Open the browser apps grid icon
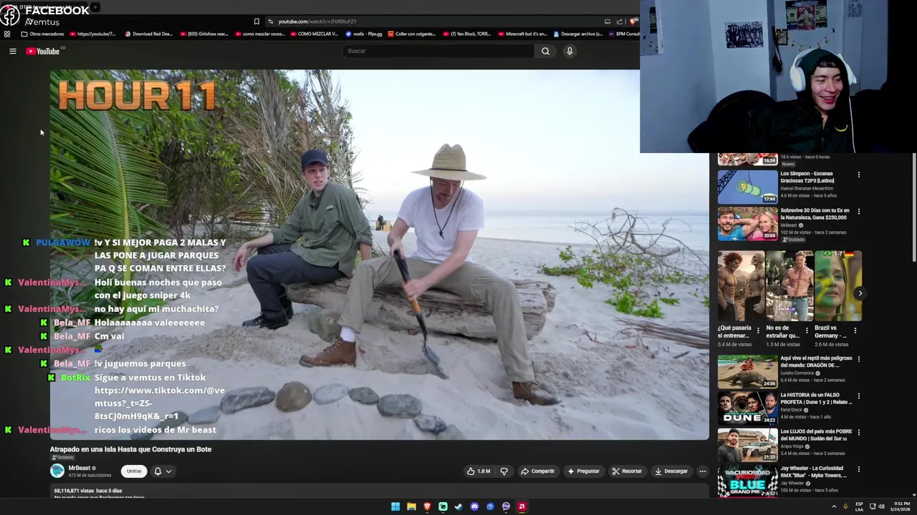 coord(7,34)
